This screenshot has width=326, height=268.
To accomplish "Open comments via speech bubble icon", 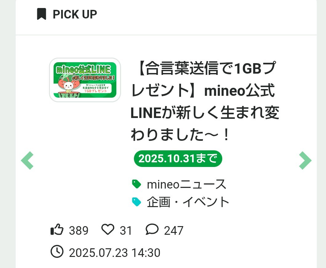I will (x=152, y=230).
